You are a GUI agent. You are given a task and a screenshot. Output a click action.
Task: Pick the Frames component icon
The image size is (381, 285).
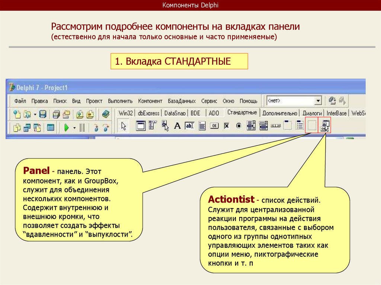tap(141, 126)
